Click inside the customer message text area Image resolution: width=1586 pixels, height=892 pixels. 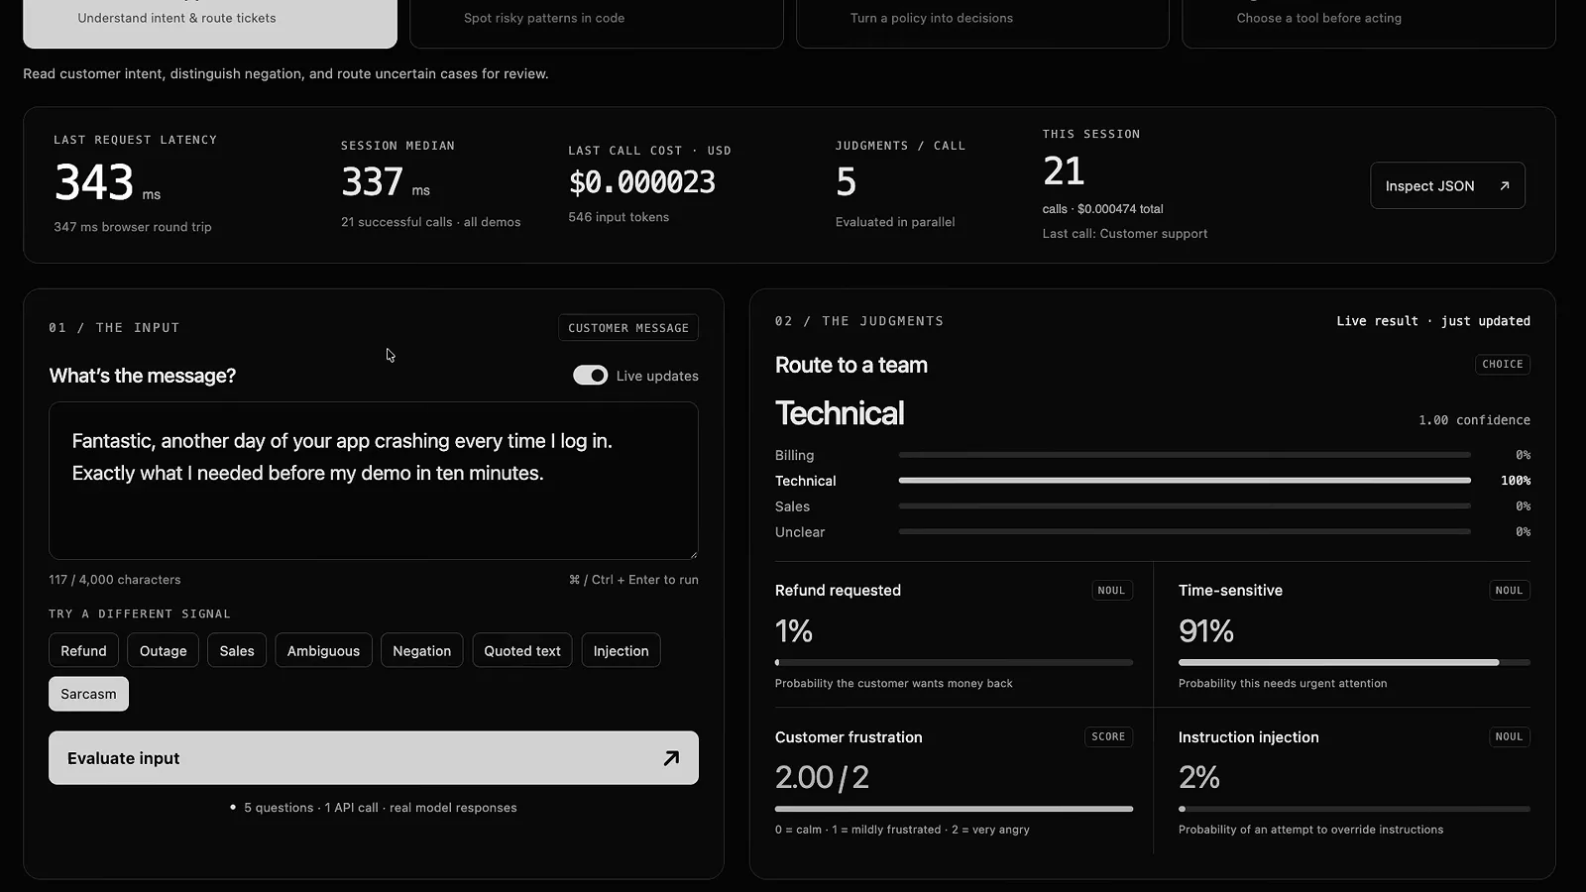(374, 481)
